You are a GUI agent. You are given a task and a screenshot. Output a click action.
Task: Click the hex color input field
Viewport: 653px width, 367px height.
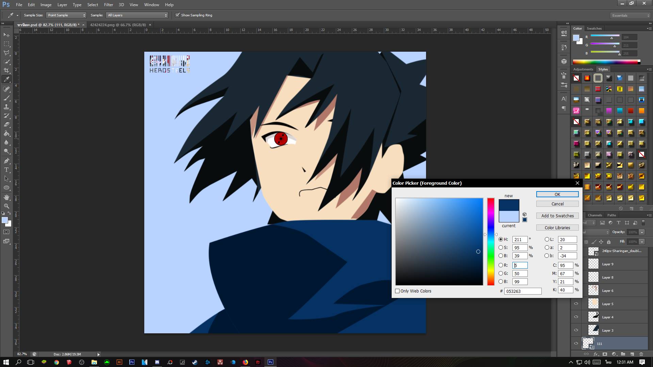point(523,291)
